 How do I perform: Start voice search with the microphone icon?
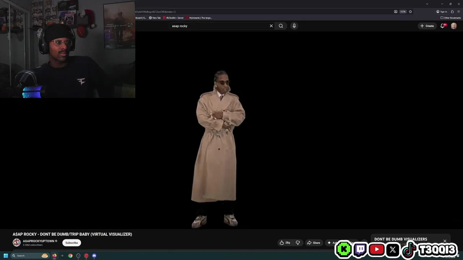click(294, 26)
